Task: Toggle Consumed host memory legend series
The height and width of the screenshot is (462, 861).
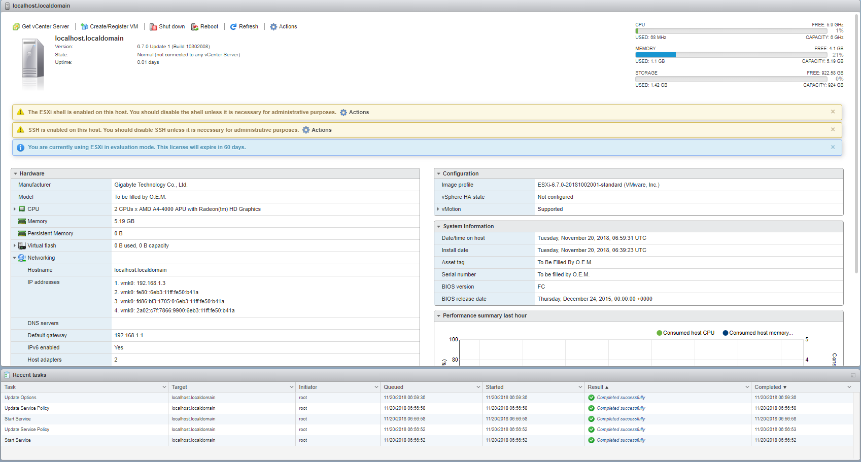Action: 758,333
